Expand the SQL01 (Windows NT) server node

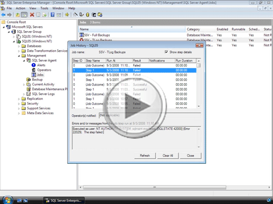point(14,36)
